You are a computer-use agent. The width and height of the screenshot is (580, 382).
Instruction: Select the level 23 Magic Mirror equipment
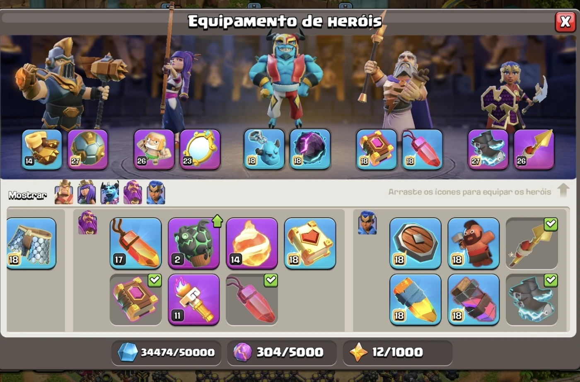coord(200,149)
